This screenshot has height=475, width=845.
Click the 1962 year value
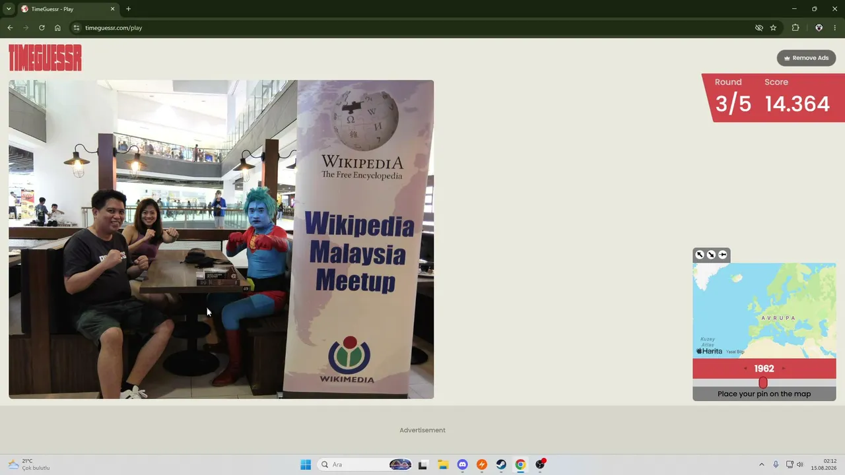tap(764, 369)
